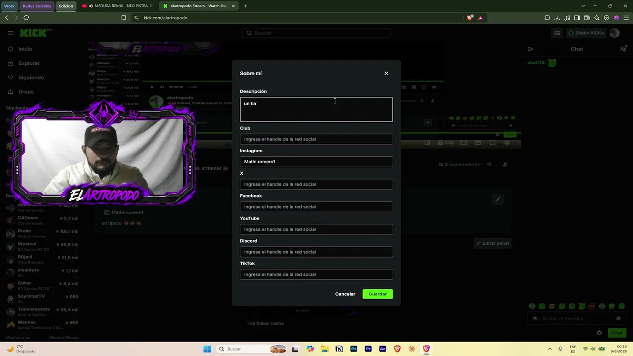Toggle Kick sidebar hamburger menu

click(10, 33)
